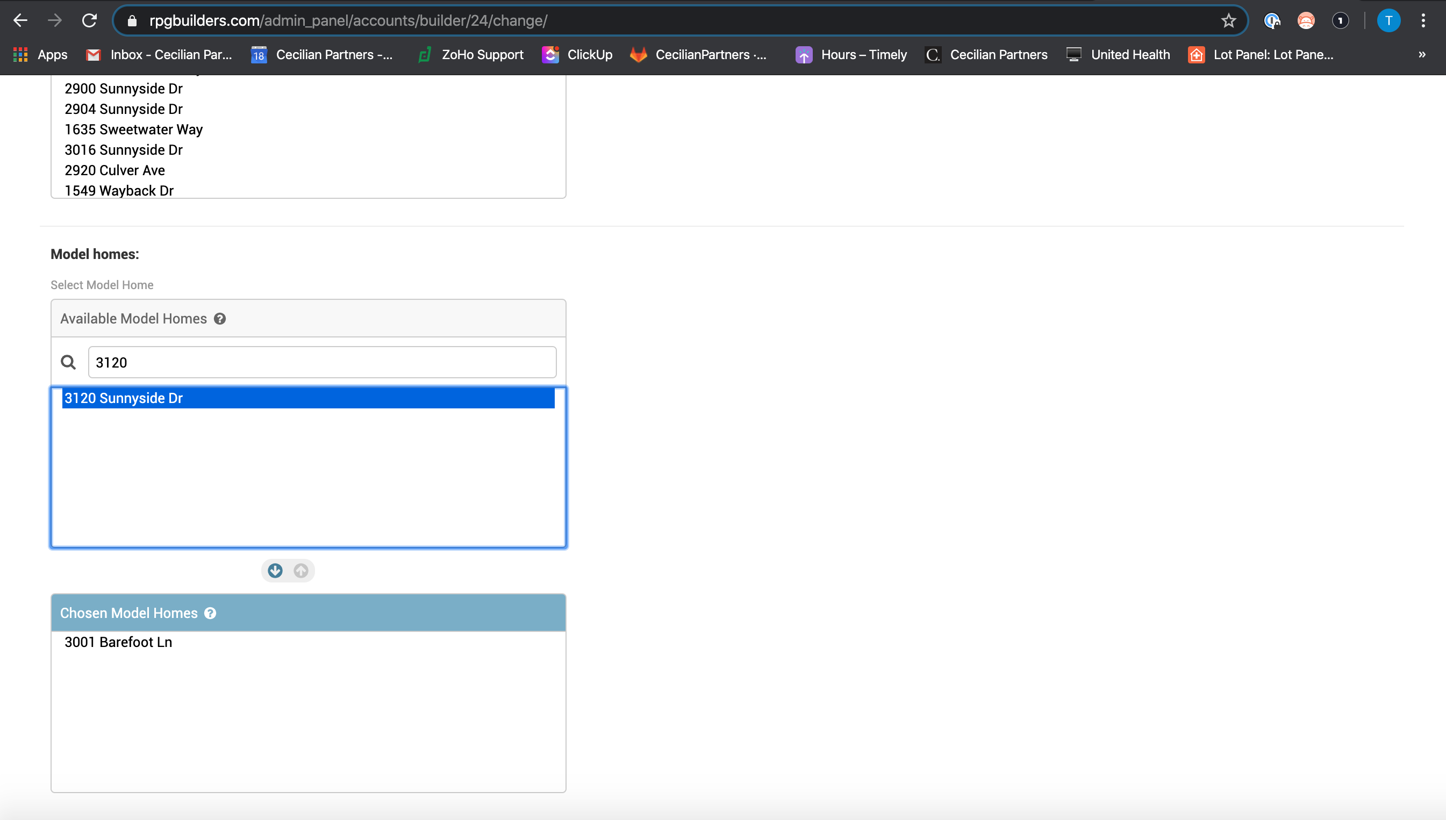Screen dimensions: 1446x820
Task: Select 3001 Barefoot Ln in chosen homes
Action: click(118, 642)
